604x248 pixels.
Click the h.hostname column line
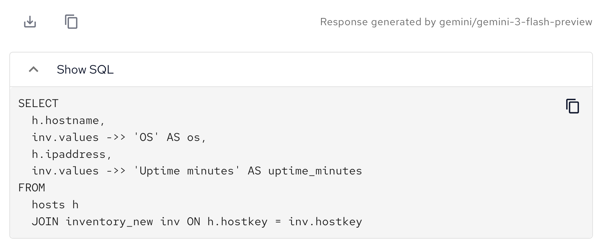click(68, 121)
